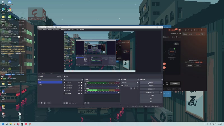Click the Windows Start button on the taskbar
224x126 pixels.
point(3,124)
